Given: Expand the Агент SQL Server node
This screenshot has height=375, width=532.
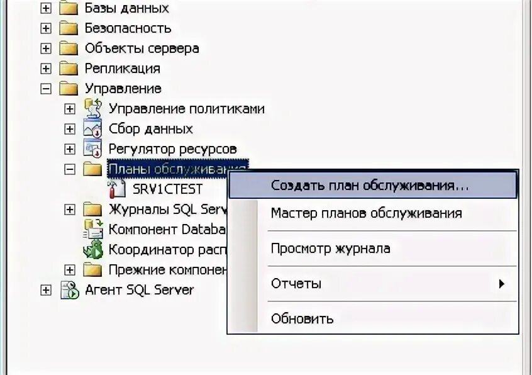Looking at the screenshot, I should (46, 290).
